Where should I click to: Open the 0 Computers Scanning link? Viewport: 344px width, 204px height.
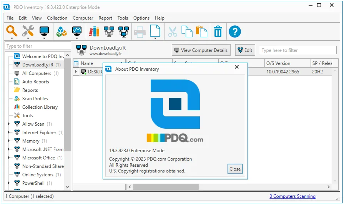tap(292, 196)
